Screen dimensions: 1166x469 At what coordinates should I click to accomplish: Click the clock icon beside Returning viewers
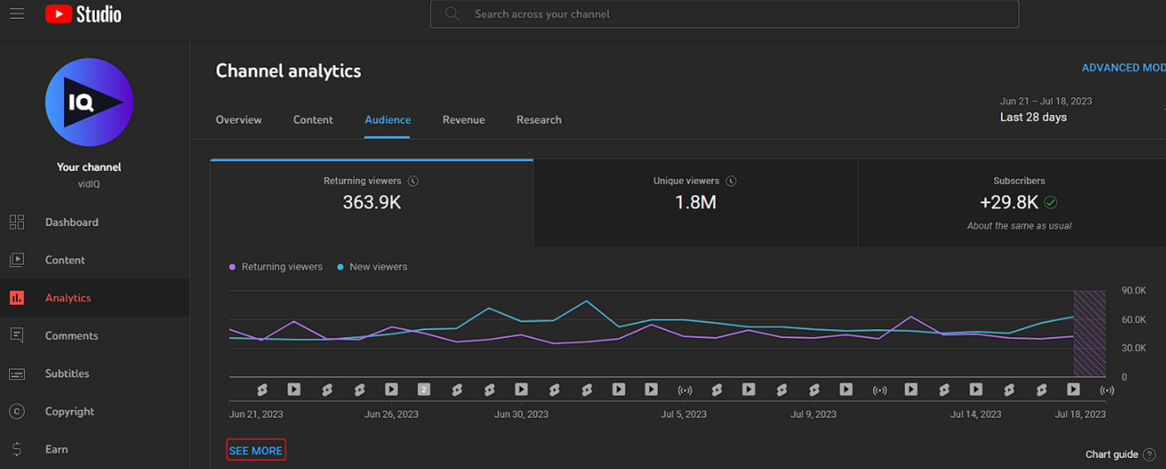(413, 181)
